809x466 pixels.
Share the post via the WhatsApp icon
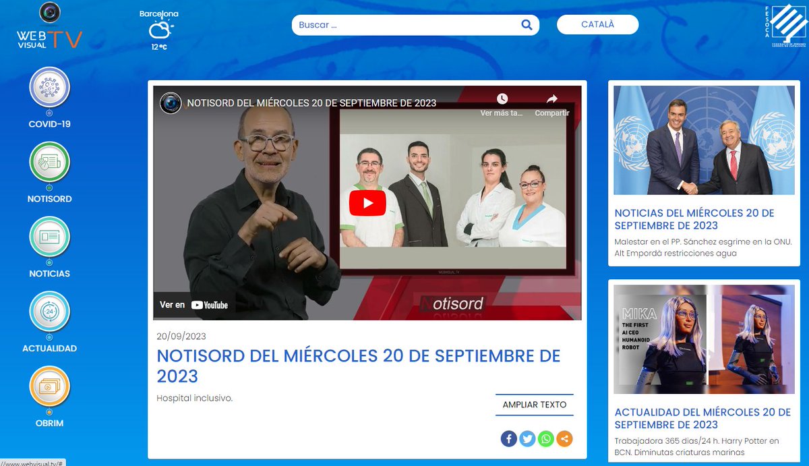[545, 438]
